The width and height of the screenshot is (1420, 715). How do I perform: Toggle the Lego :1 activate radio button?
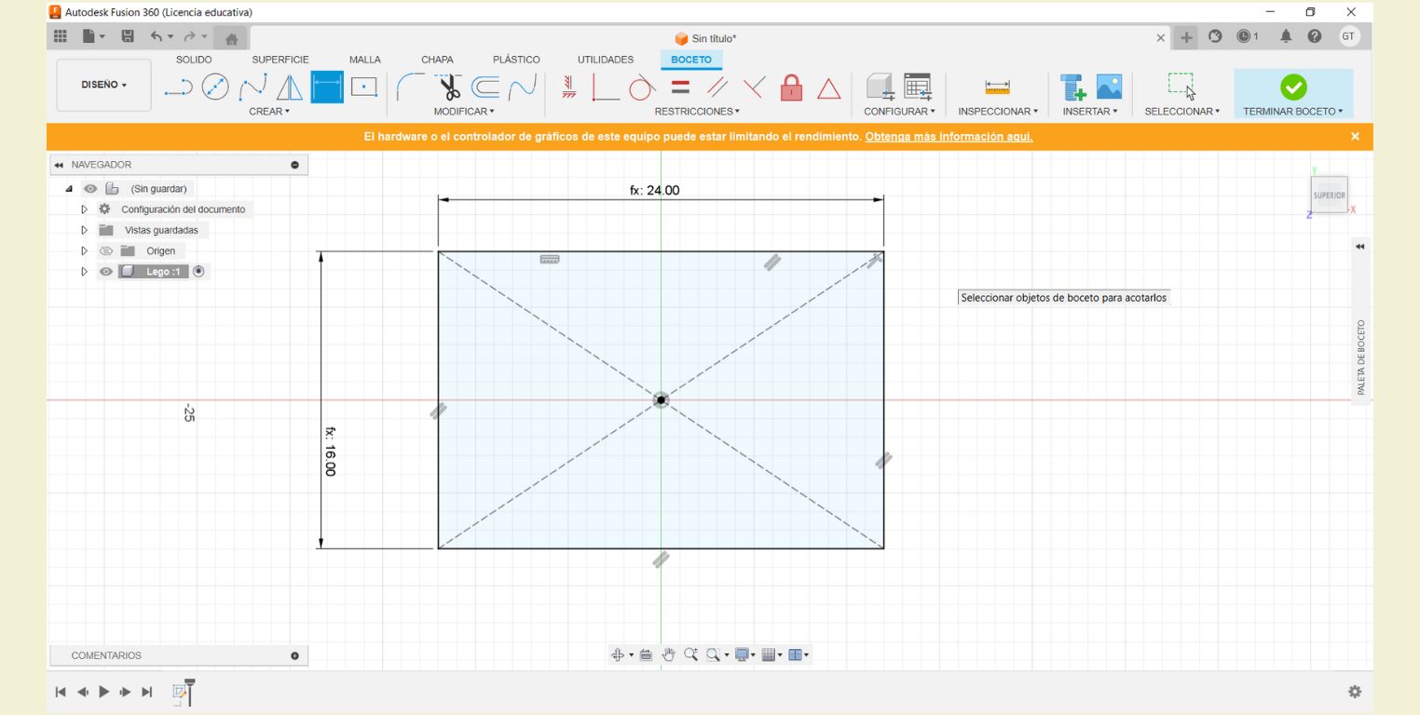click(198, 272)
